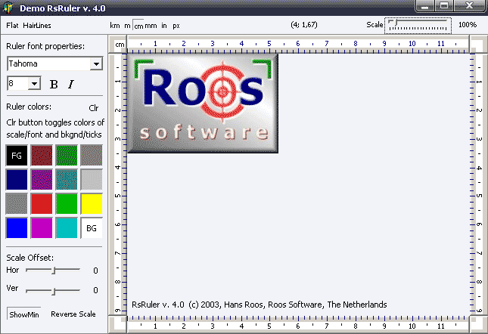The width and height of the screenshot is (488, 334).
Task: Pick the solid red swatch
Action: (x=42, y=204)
